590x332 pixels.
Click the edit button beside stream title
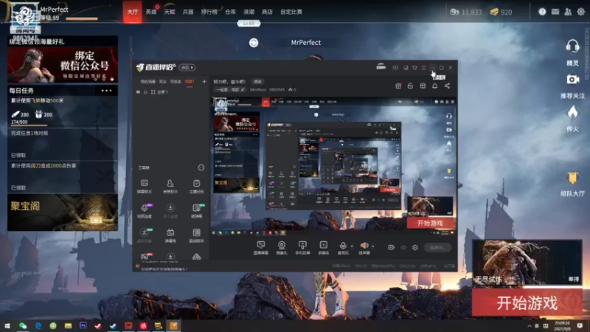coord(257,82)
